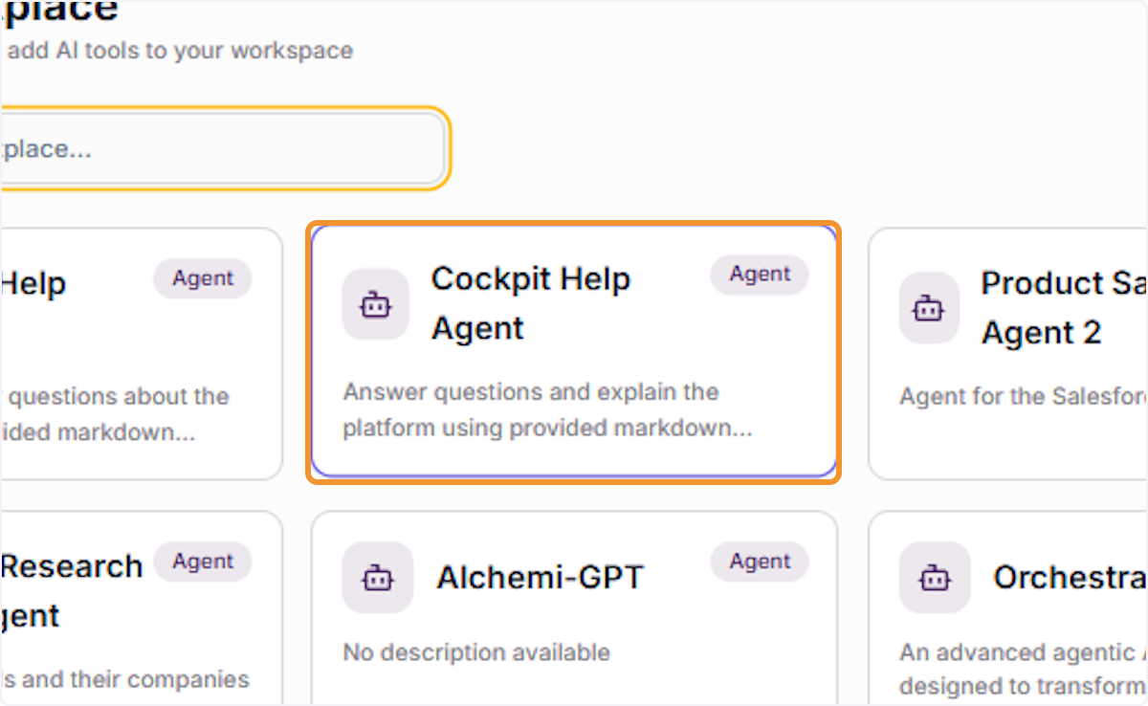The height and width of the screenshot is (706, 1148).
Task: Select the Orchestrator card title
Action: click(1070, 577)
